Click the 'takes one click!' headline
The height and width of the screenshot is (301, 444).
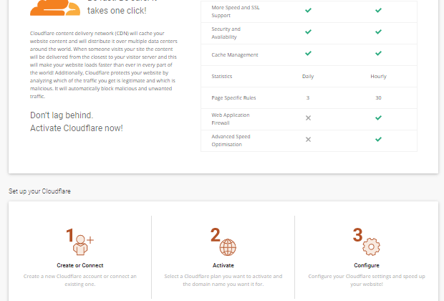point(117,11)
